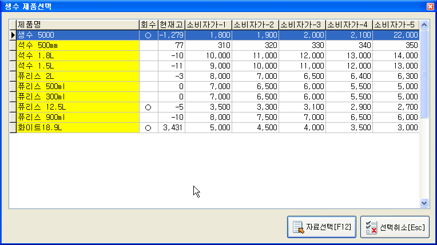Click the 소비자가-2 column header
The width and height of the screenshot is (437, 245).
[255, 25]
